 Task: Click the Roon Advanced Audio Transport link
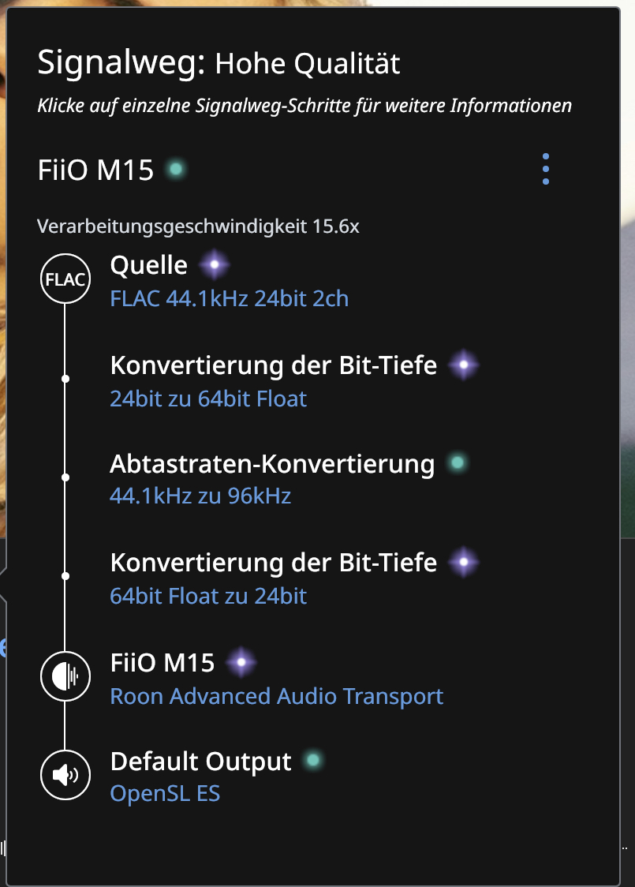pyautogui.click(x=277, y=696)
